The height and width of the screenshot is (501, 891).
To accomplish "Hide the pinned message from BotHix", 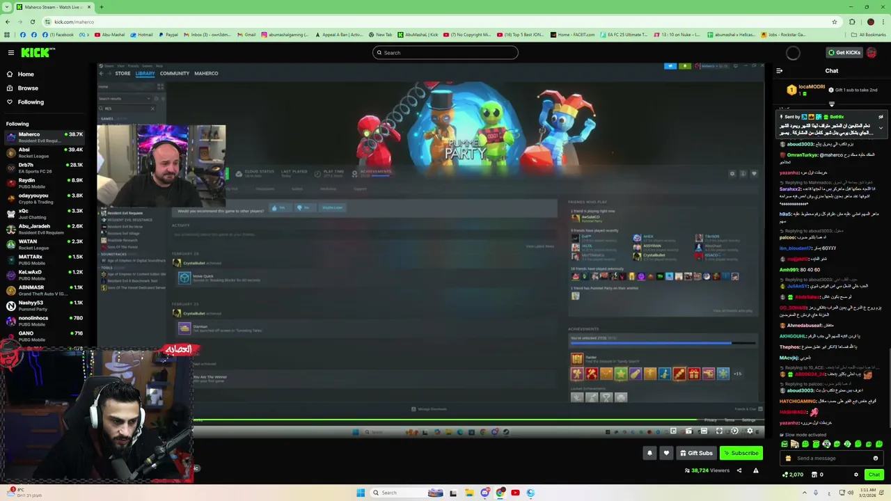I will pyautogui.click(x=881, y=117).
